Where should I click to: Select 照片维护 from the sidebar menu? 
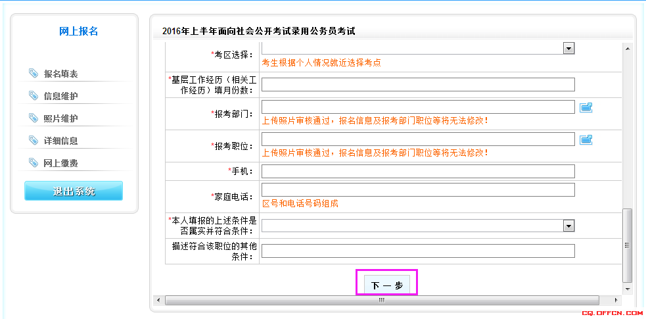point(60,118)
